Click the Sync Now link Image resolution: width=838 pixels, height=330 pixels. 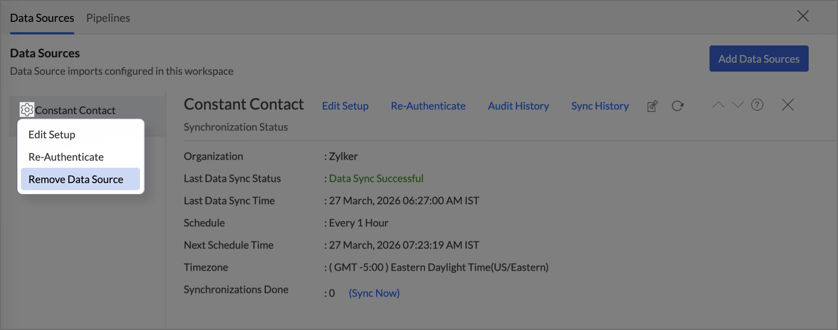pos(374,293)
